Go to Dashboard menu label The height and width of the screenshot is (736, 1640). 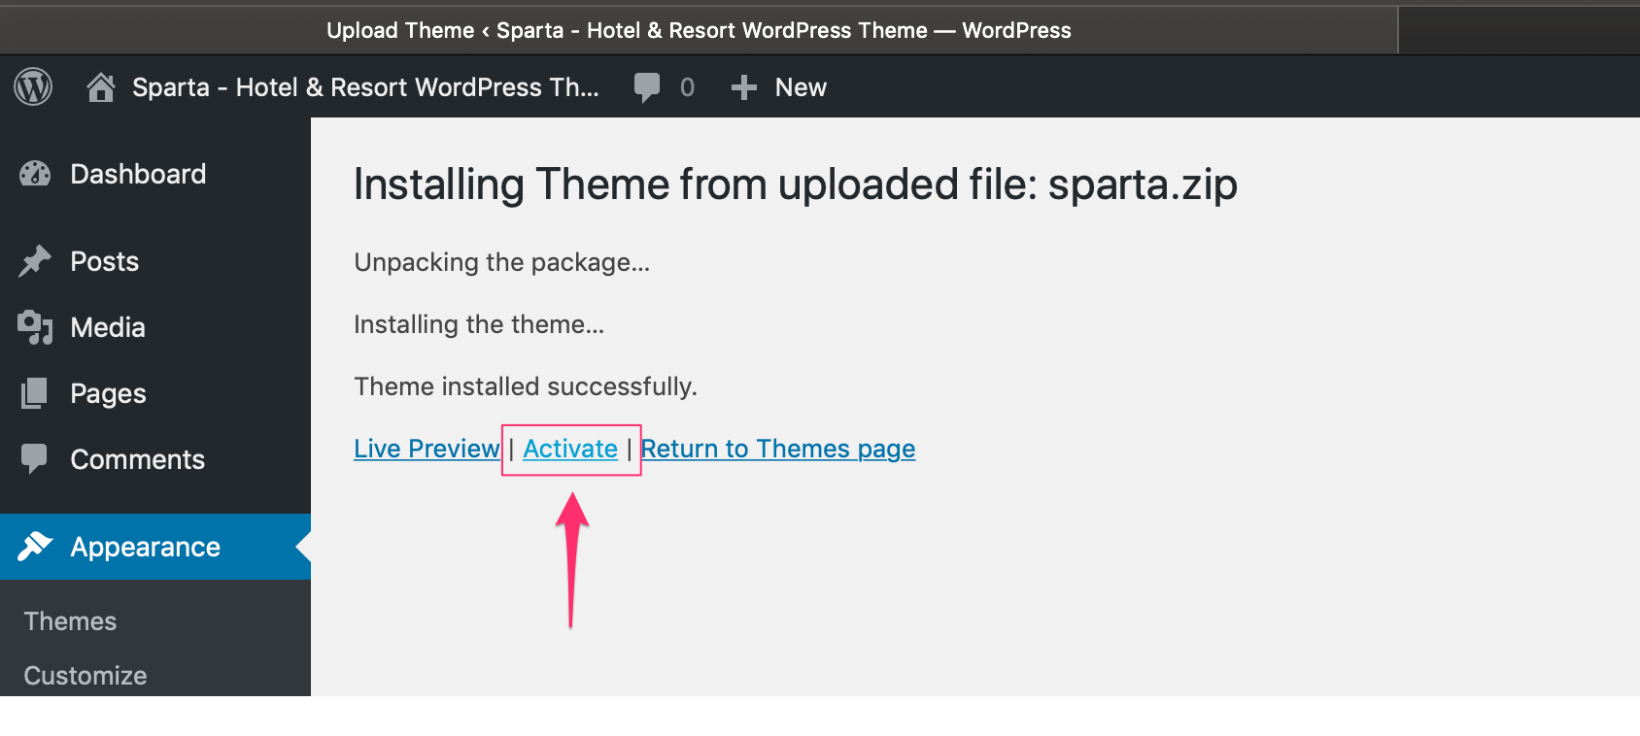[138, 174]
